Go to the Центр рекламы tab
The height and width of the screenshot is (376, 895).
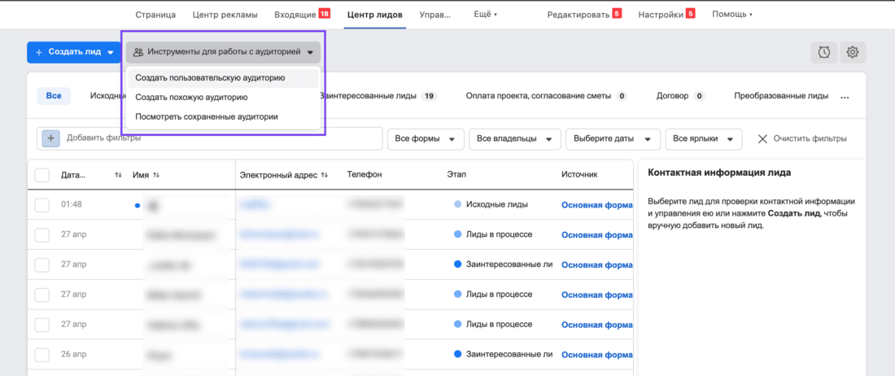tap(225, 15)
